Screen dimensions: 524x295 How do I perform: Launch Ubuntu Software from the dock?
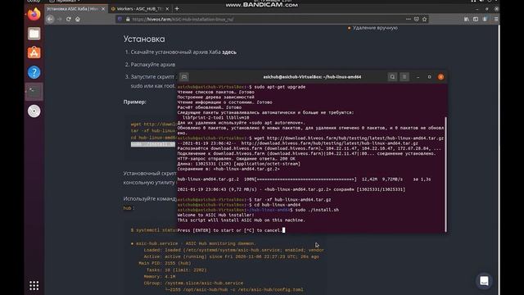point(34,52)
